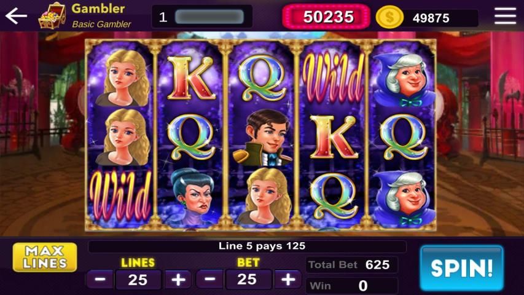Increase the number of lines
Screen dimensions: 524x295
(178, 279)
